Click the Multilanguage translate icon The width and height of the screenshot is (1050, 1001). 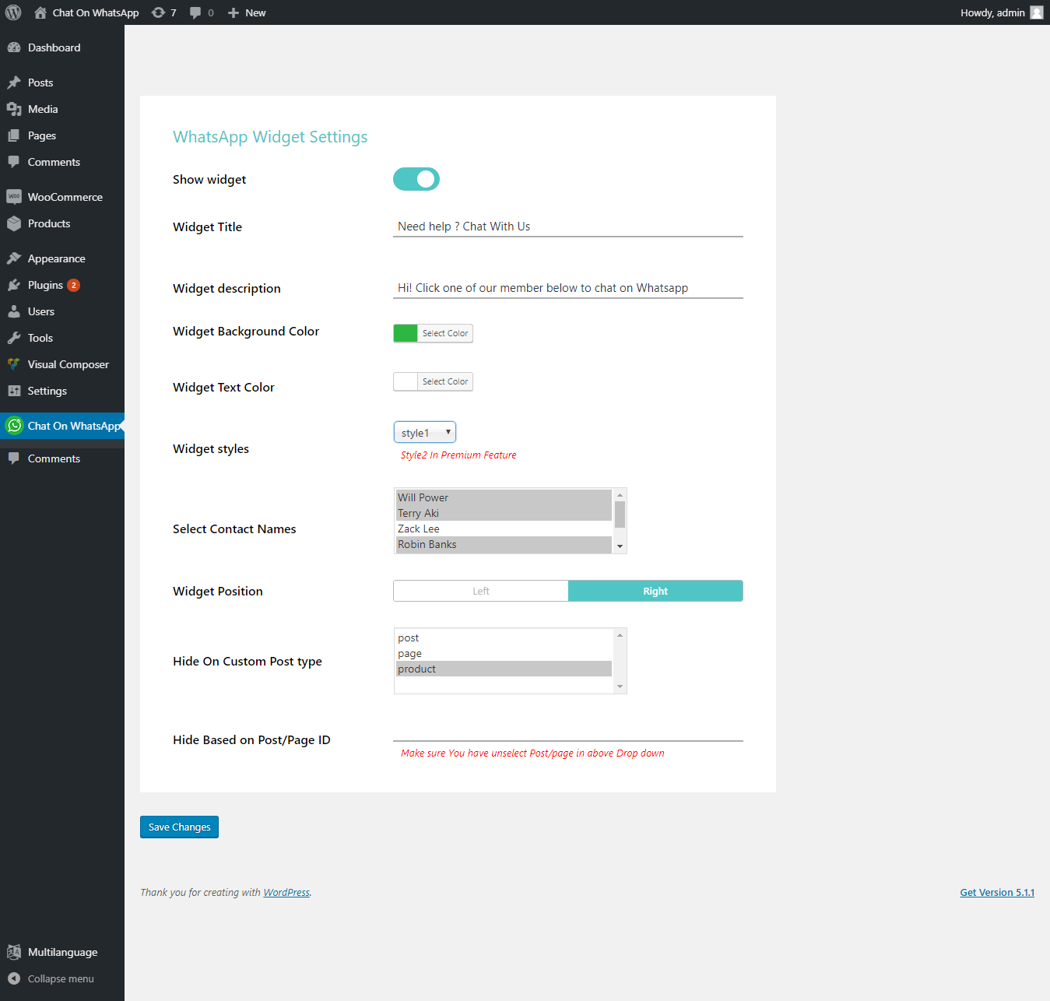point(14,952)
